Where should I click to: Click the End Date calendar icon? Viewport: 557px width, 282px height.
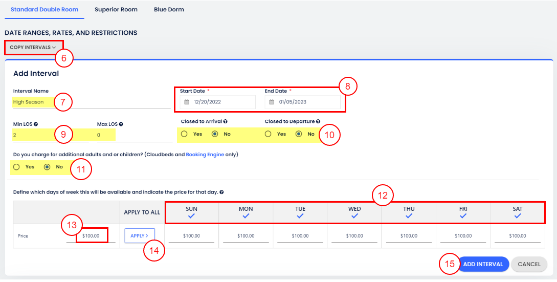coord(272,102)
